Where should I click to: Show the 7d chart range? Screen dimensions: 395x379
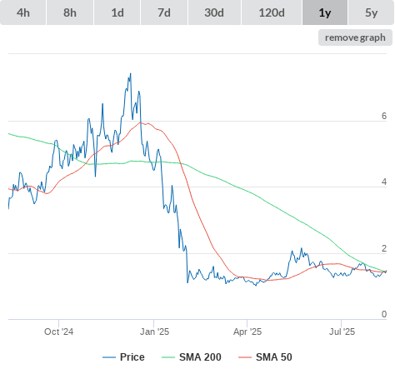(164, 12)
